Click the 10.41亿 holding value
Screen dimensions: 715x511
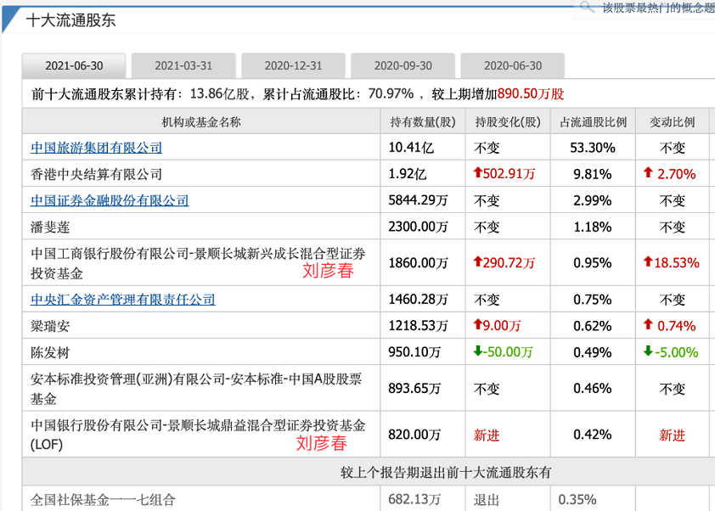point(411,148)
